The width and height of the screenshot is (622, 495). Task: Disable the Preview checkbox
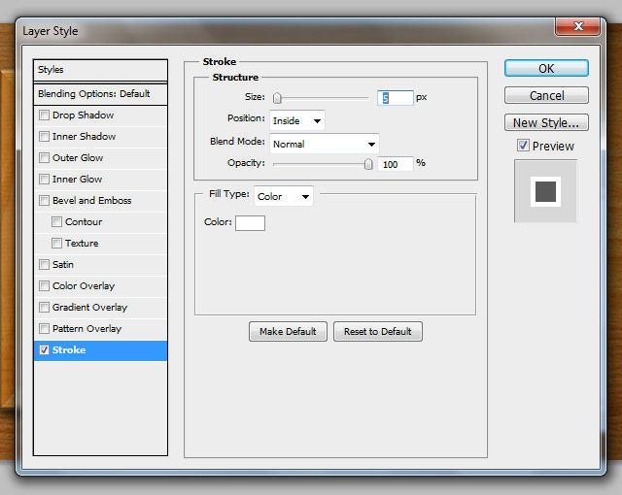coord(523,146)
